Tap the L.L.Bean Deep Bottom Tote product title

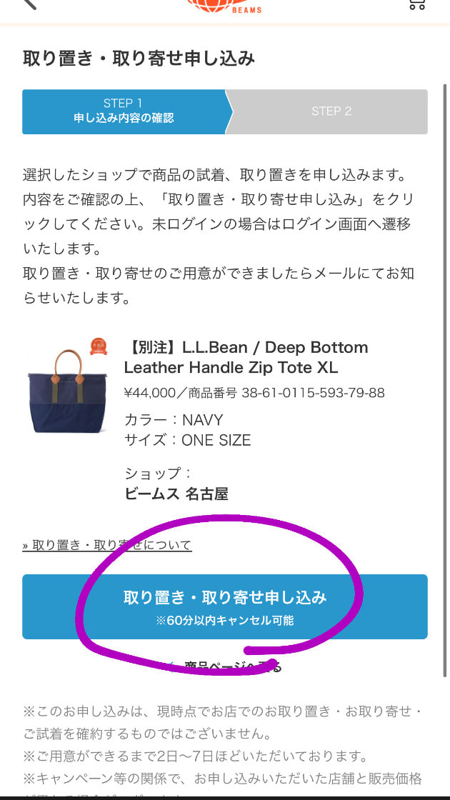[246, 357]
